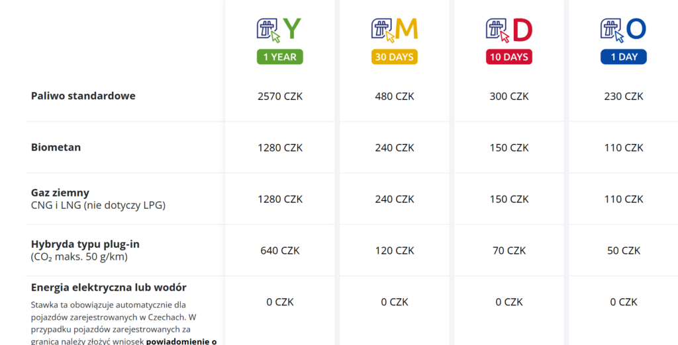The width and height of the screenshot is (678, 345).
Task: Click the 30-day vignette highway icon
Action: 383,29
